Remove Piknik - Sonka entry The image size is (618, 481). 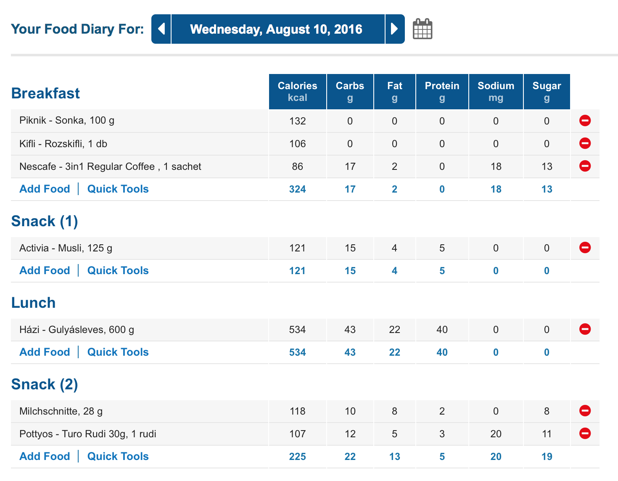point(585,121)
